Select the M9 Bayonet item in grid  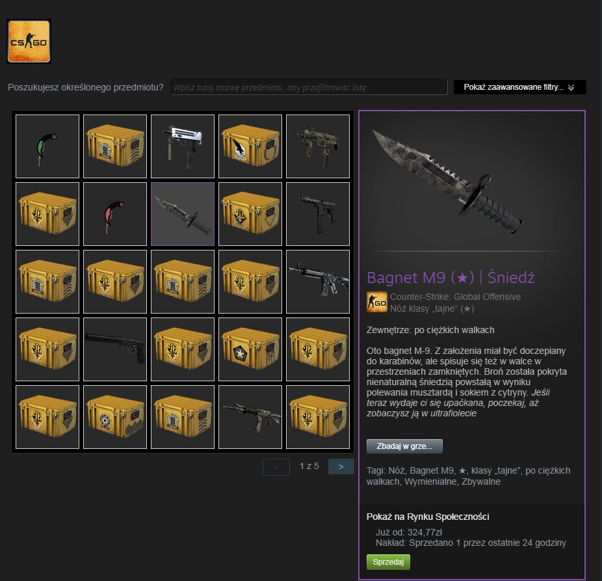183,214
